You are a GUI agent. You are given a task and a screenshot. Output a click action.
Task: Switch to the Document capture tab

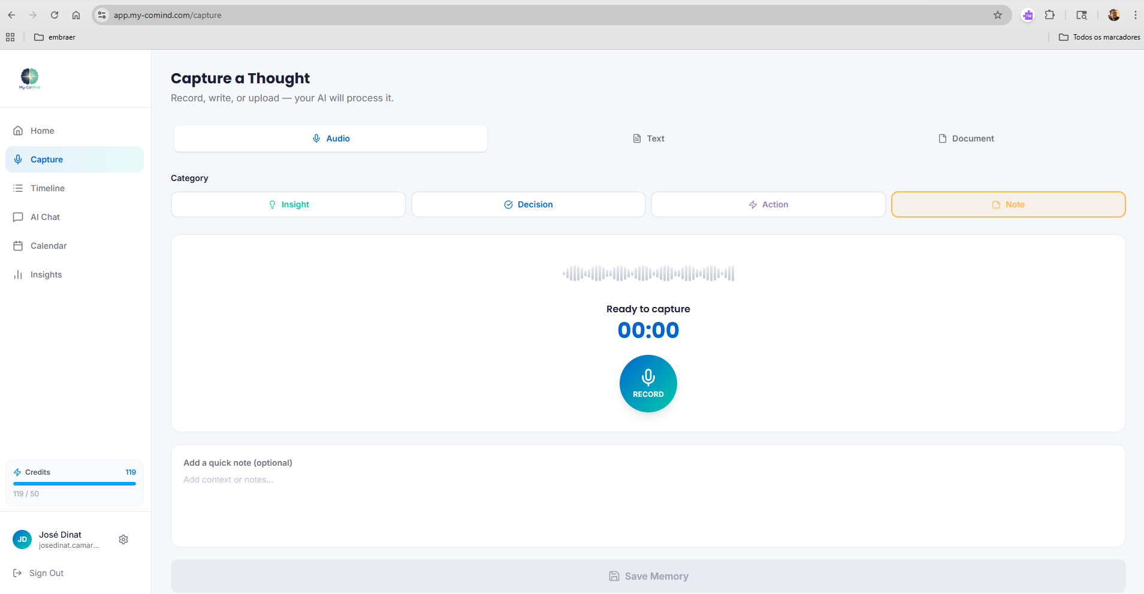pos(965,138)
